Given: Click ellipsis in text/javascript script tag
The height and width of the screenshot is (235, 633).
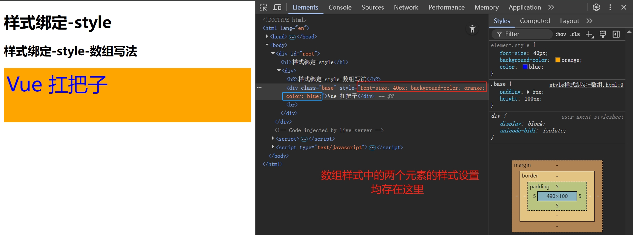Looking at the screenshot, I should 372,148.
